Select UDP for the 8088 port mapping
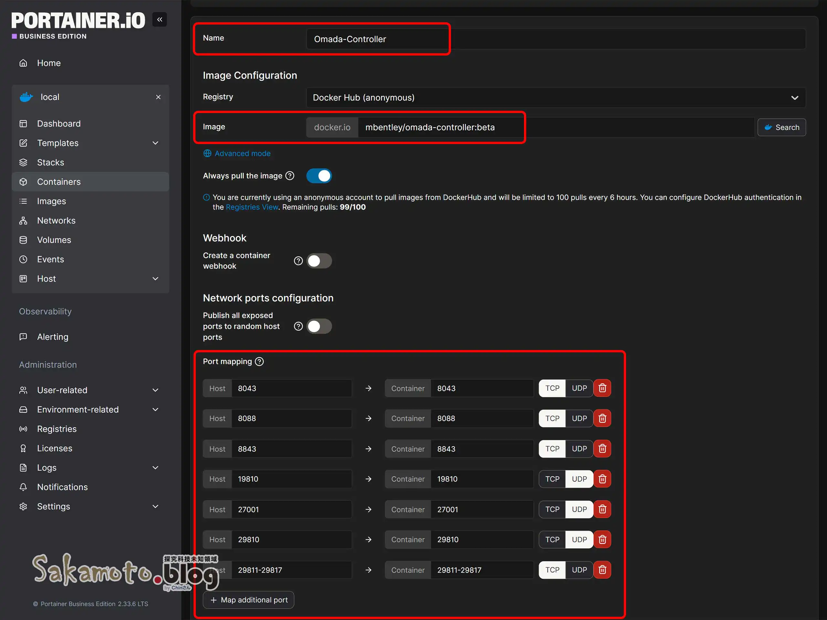The width and height of the screenshot is (827, 620). coord(579,418)
